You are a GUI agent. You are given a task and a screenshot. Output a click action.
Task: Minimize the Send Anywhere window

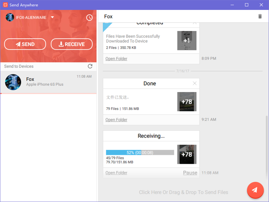pyautogui.click(x=232, y=5)
